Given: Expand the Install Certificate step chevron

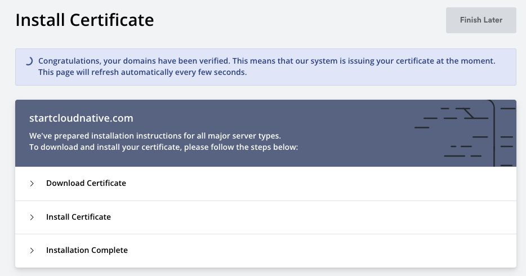Looking at the screenshot, I should click(x=32, y=217).
